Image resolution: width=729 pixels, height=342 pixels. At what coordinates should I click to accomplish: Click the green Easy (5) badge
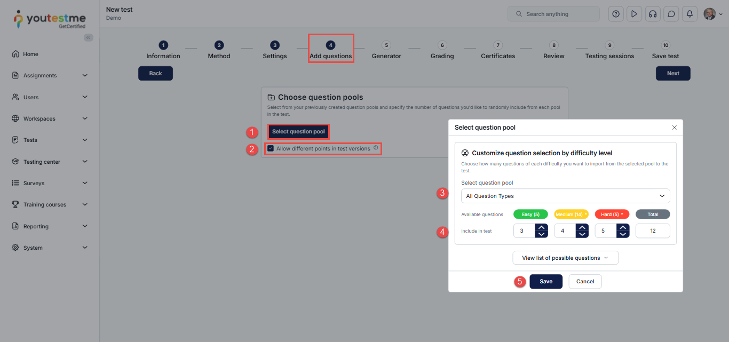(530, 214)
